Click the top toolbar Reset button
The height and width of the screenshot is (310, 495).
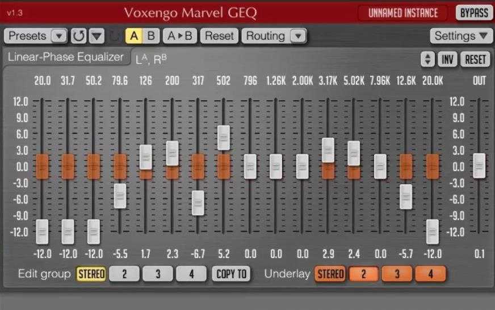click(219, 36)
